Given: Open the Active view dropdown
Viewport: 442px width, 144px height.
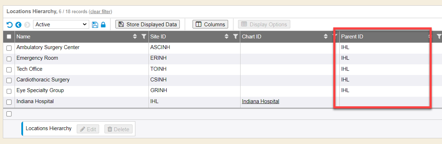Looking at the screenshot, I should (61, 25).
